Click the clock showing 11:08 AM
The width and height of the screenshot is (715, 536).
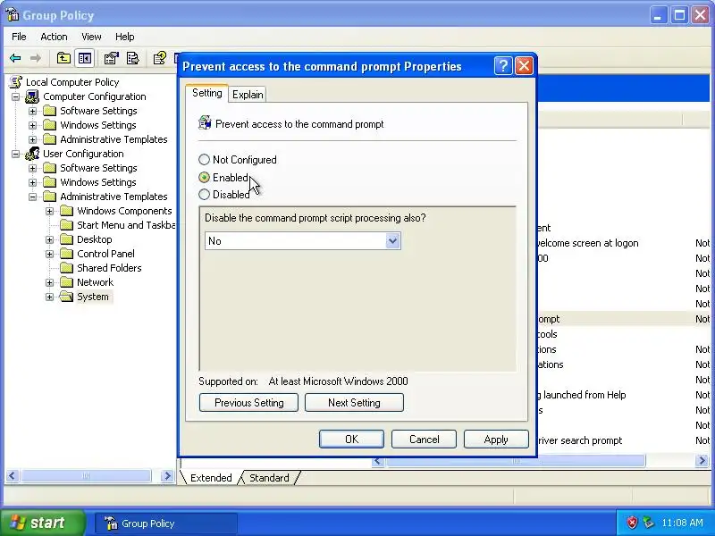(682, 523)
